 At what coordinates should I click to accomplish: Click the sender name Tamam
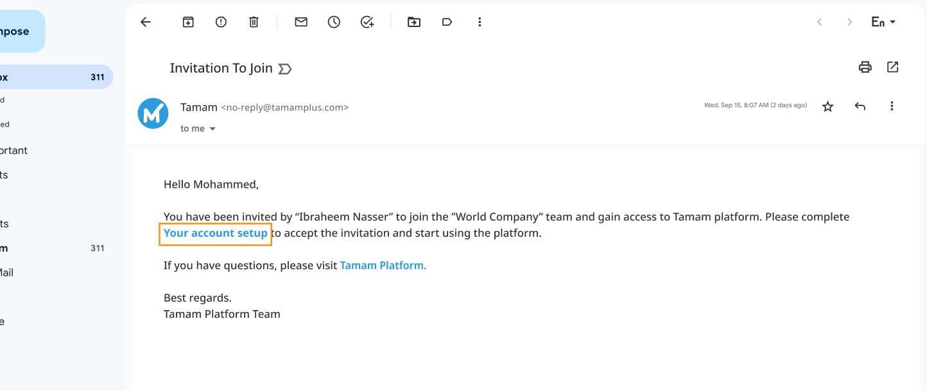coord(199,107)
